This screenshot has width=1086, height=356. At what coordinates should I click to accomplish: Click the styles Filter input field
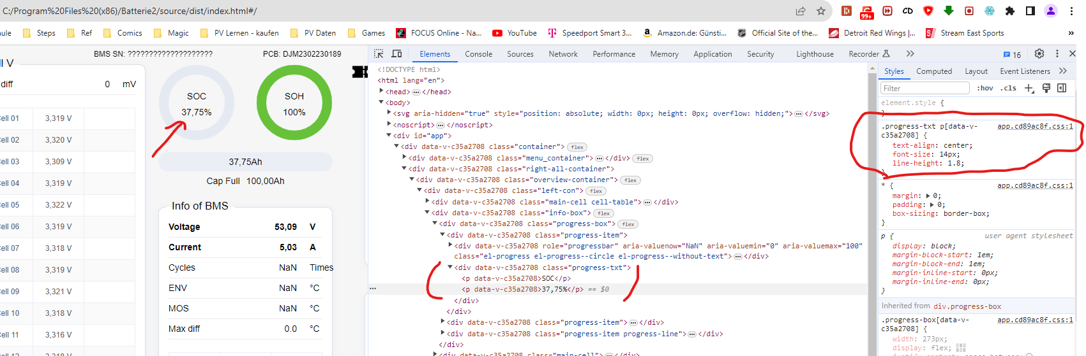[925, 89]
